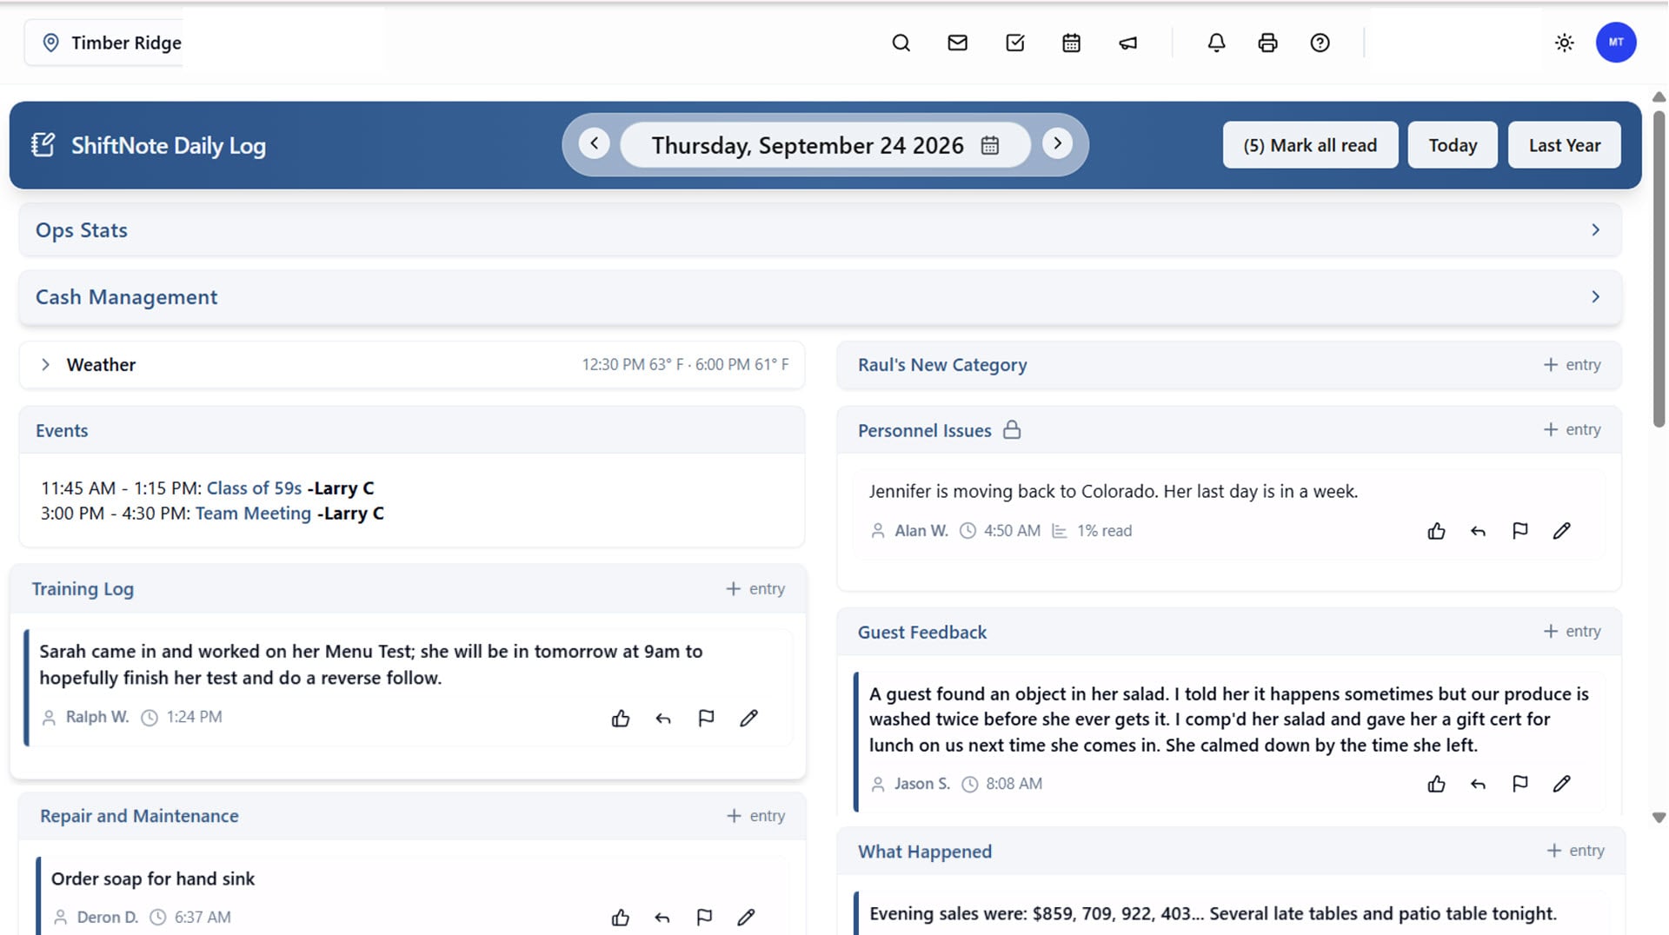The image size is (1669, 935).
Task: Reply to Ralph W.'s training entry
Action: tap(663, 718)
